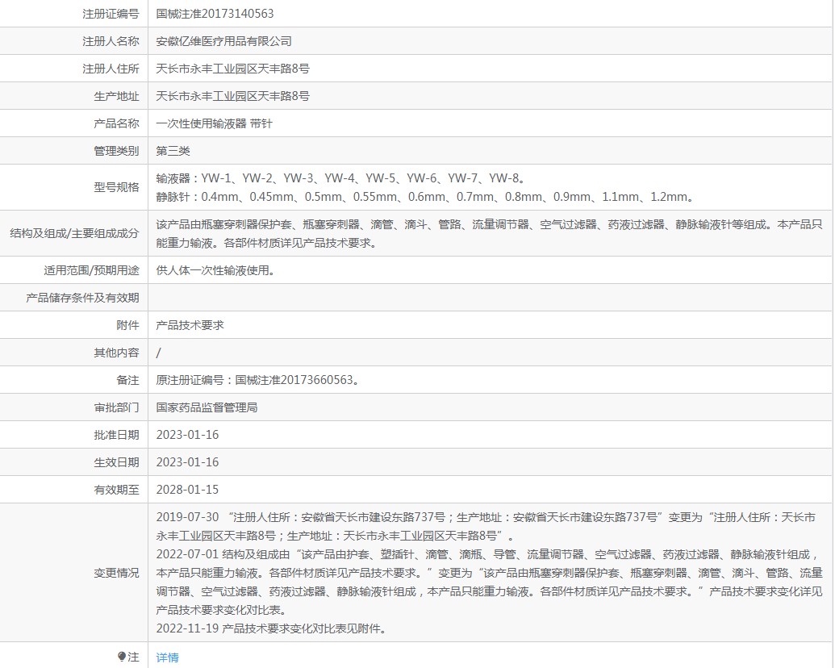Viewport: 835px width, 668px height.
Task: Select product name 一次性使用输液器 带针
Action: (x=214, y=123)
